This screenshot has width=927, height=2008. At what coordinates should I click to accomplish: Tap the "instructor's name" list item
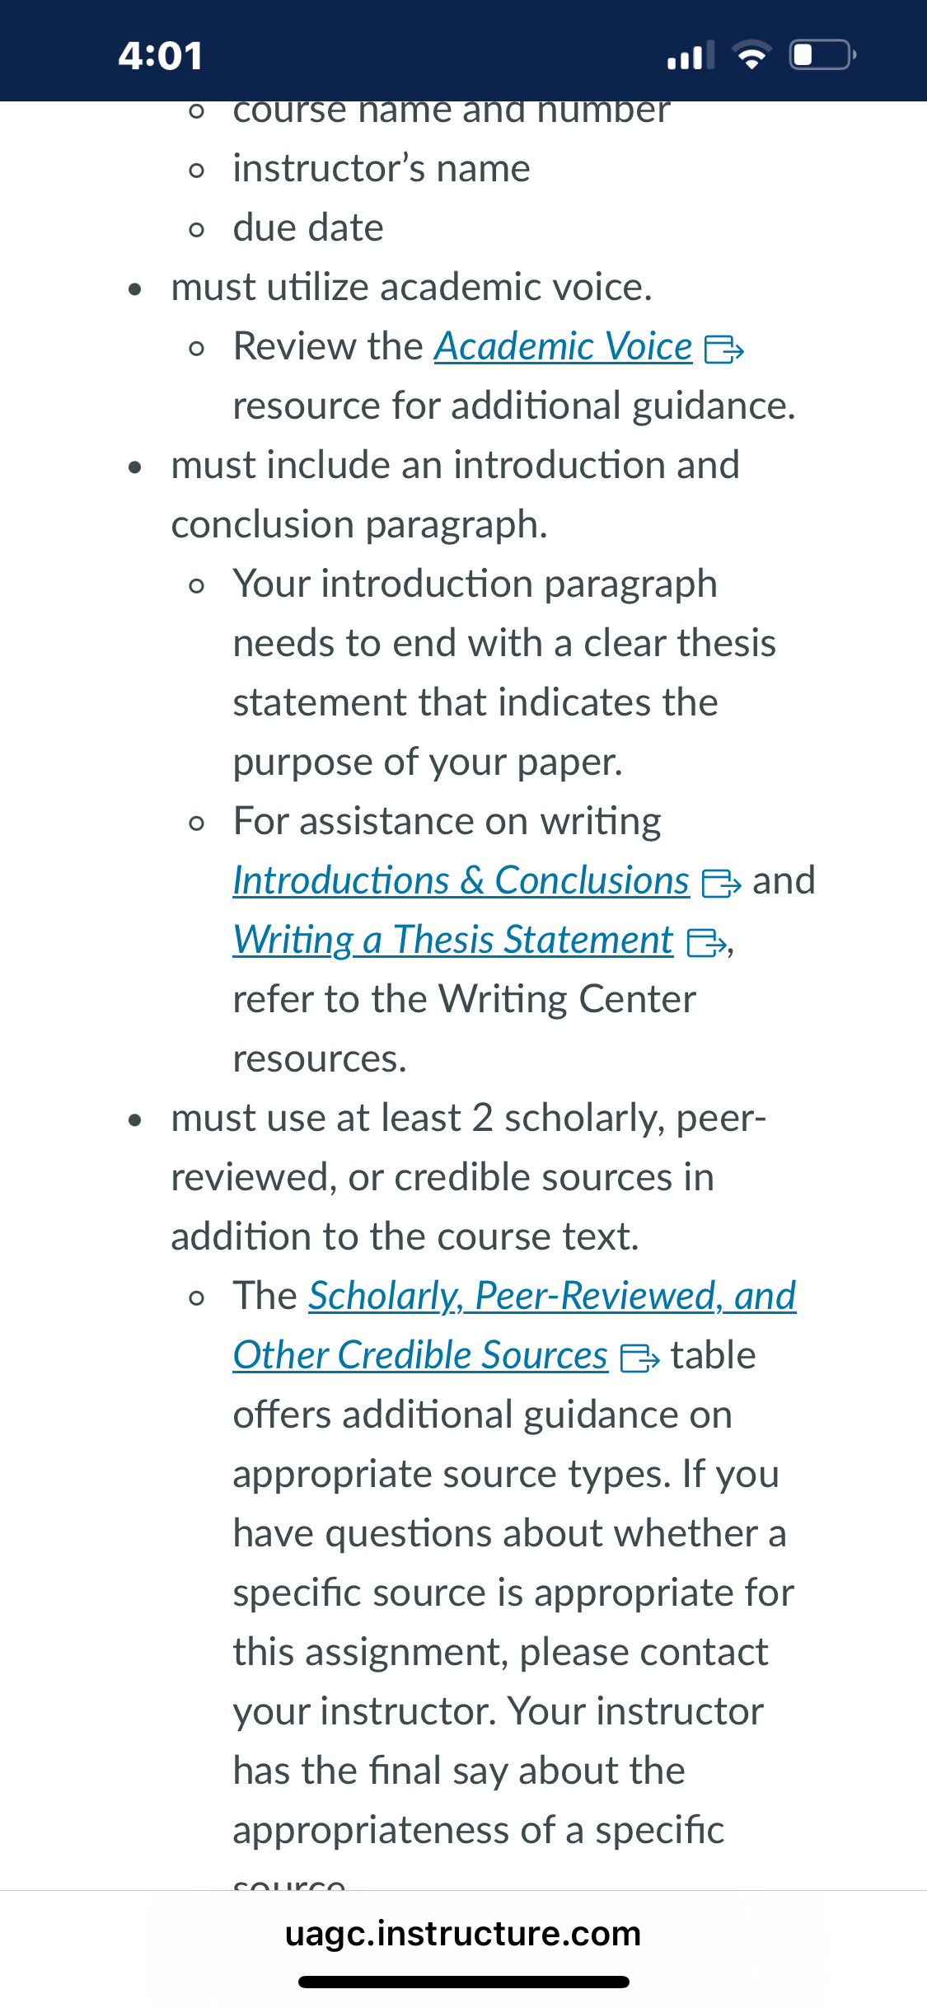(382, 169)
